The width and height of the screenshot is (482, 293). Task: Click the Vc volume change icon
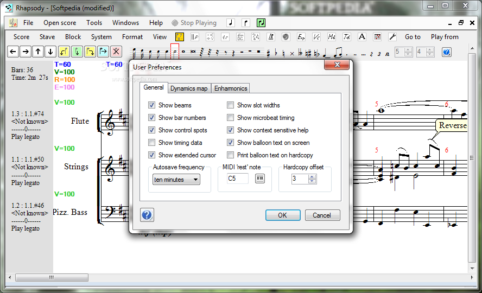[316, 37]
